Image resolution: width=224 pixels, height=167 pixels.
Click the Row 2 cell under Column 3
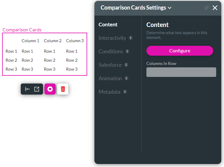point(72,60)
